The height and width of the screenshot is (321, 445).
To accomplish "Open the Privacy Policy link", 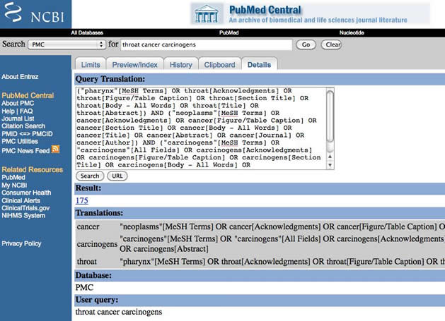I will 21,243.
